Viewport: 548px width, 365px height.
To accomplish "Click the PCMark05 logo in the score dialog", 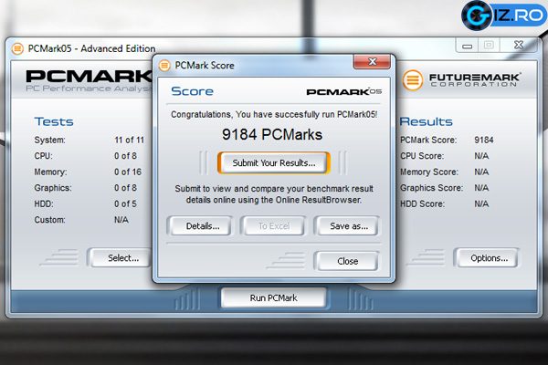I will [x=344, y=91].
